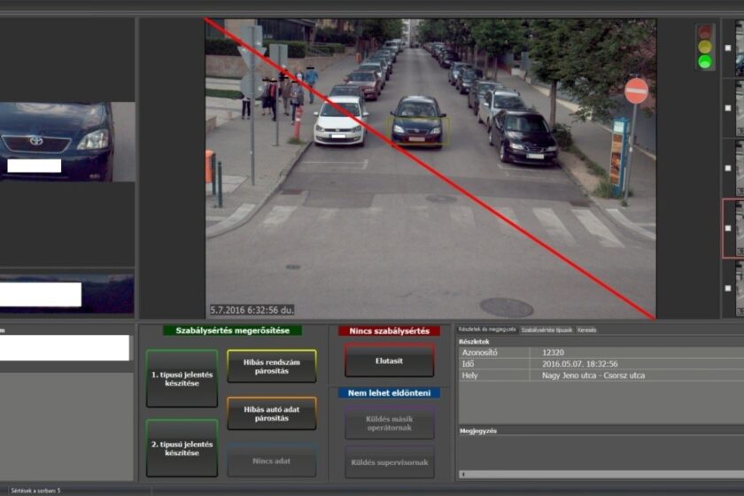Screen dimensions: 744x496
Task: Click the left arrow of the horizontal scrollbar
Action: point(462,475)
